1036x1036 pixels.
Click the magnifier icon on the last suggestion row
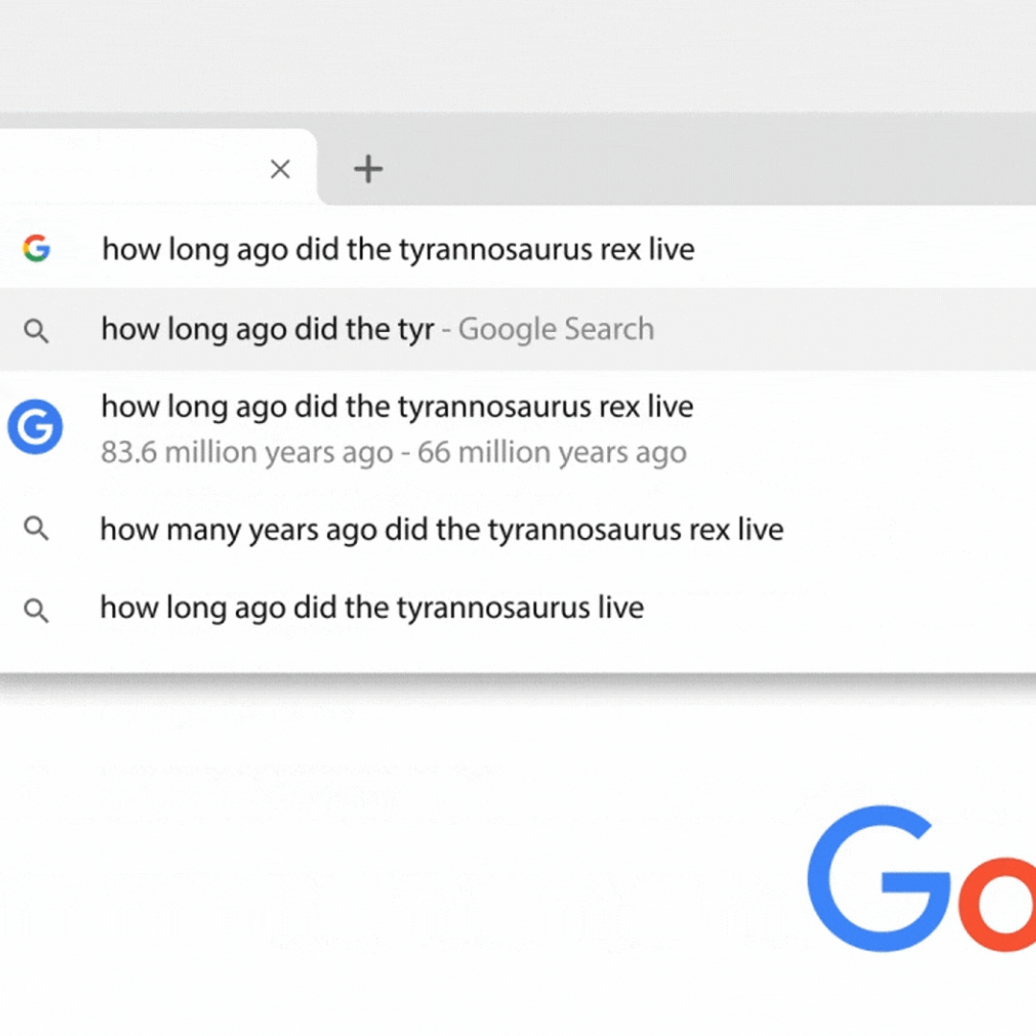coord(35,609)
